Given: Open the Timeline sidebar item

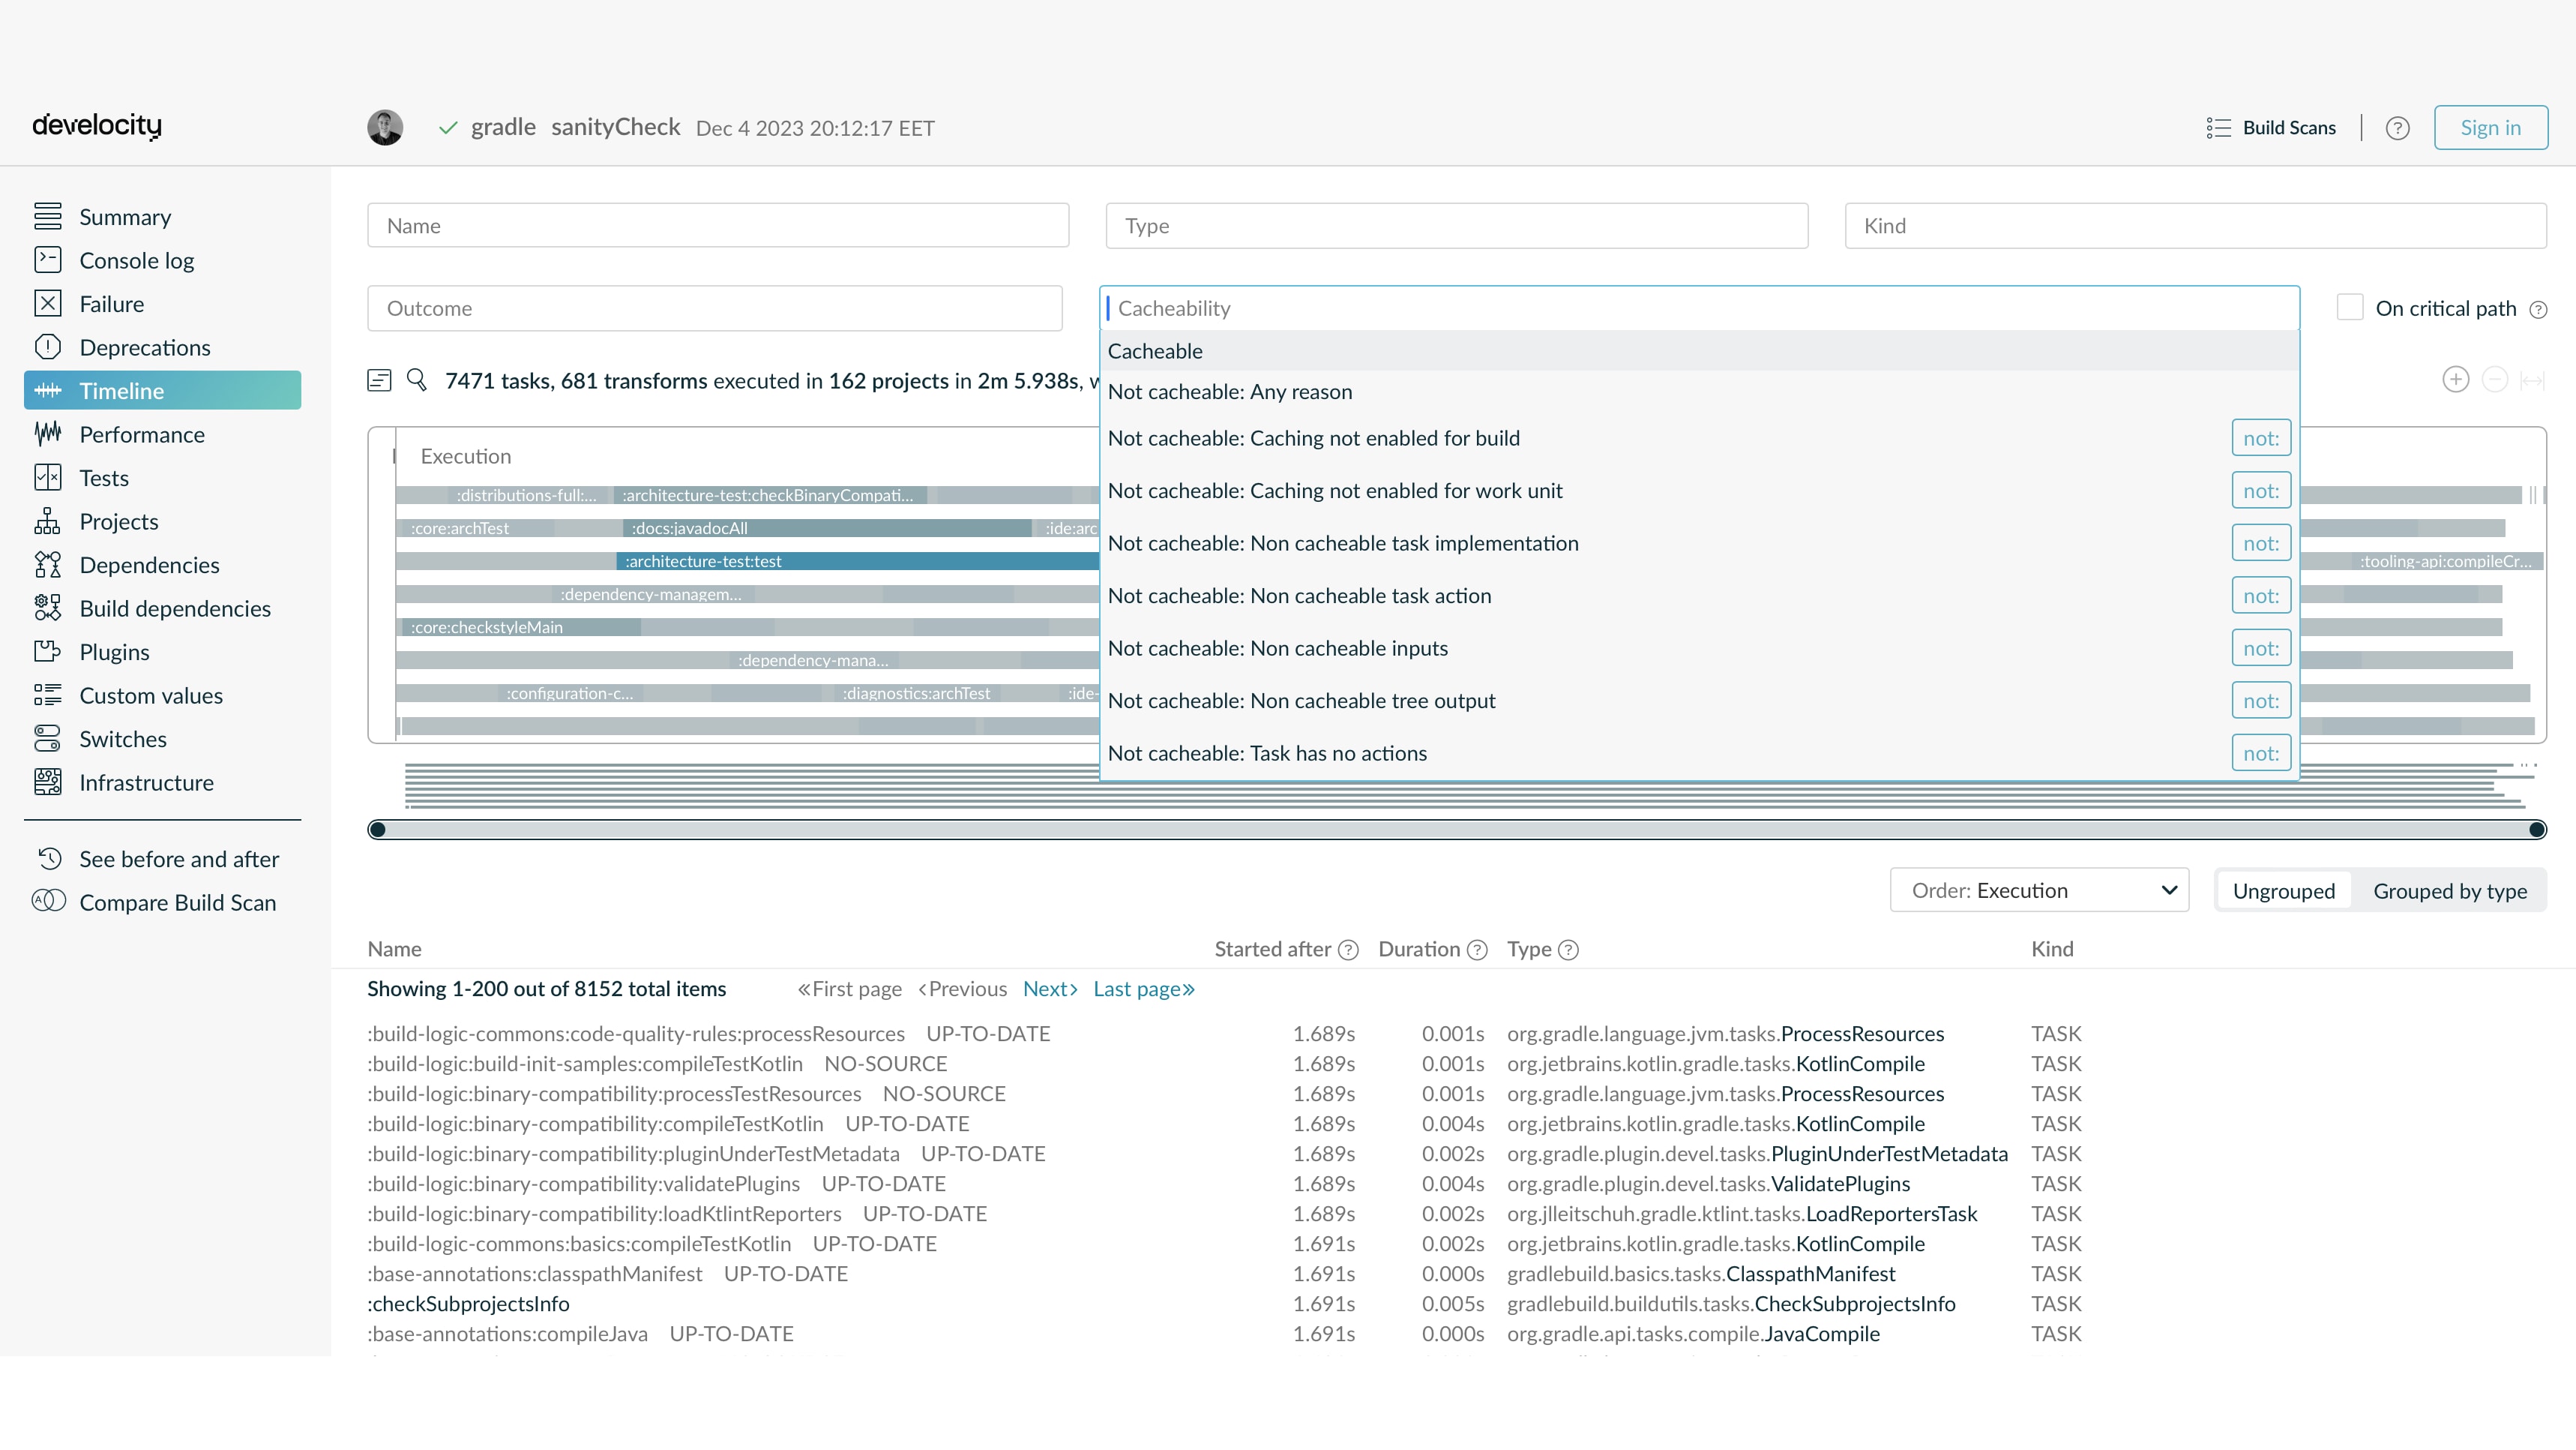Looking at the screenshot, I should 162,390.
